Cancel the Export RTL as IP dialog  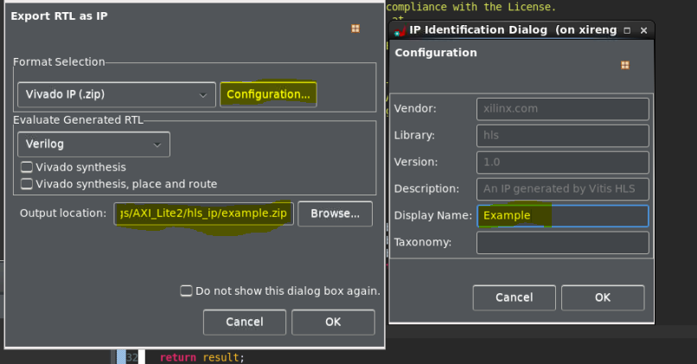(244, 322)
